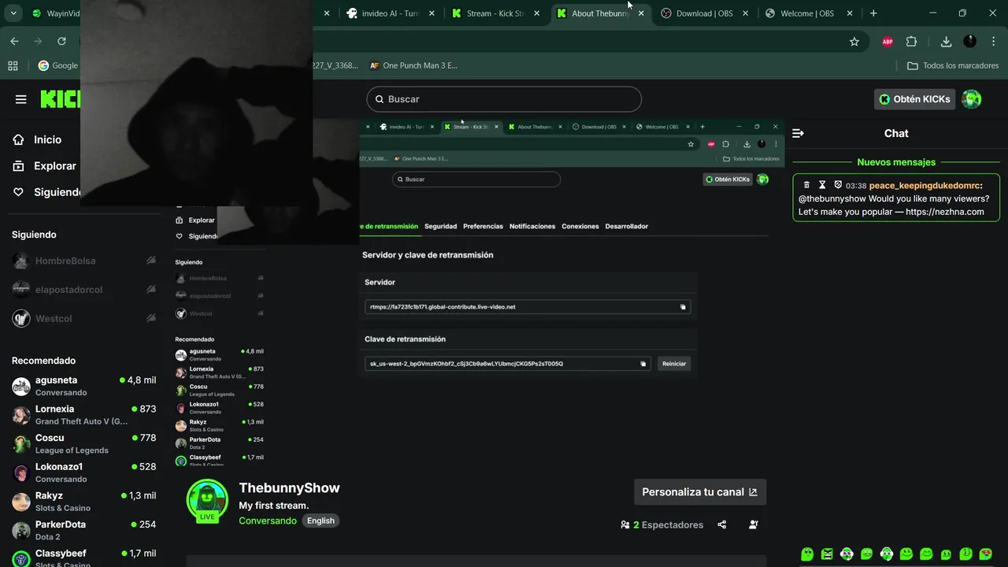The image size is (1008, 567).
Task: Click the heart-eyes green emote at far end
Action: (985, 554)
